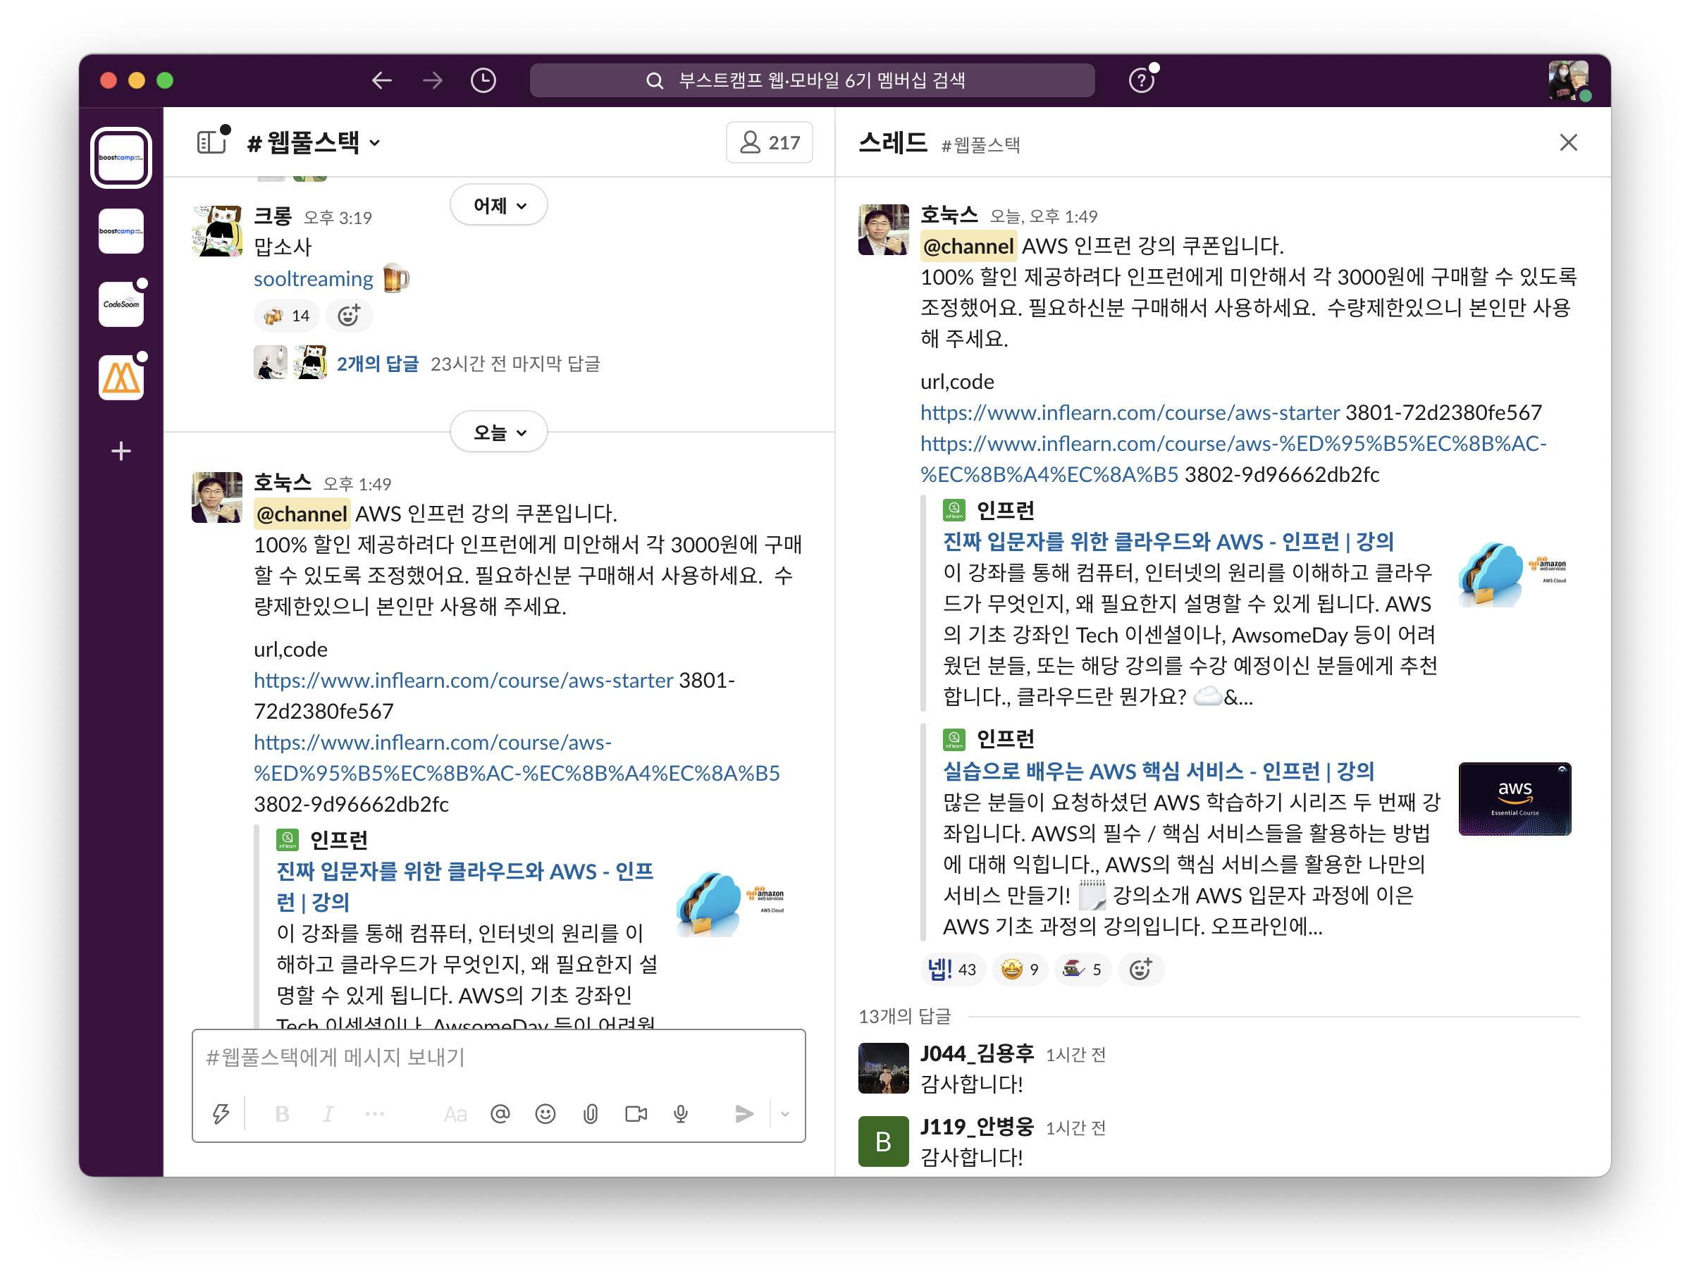
Task: Expand the #웹풀스택 channel name dropdown
Action: tap(314, 143)
